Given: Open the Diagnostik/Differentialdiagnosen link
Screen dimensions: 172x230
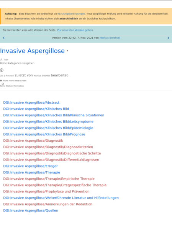Looking at the screenshot, I should [x=51, y=160].
